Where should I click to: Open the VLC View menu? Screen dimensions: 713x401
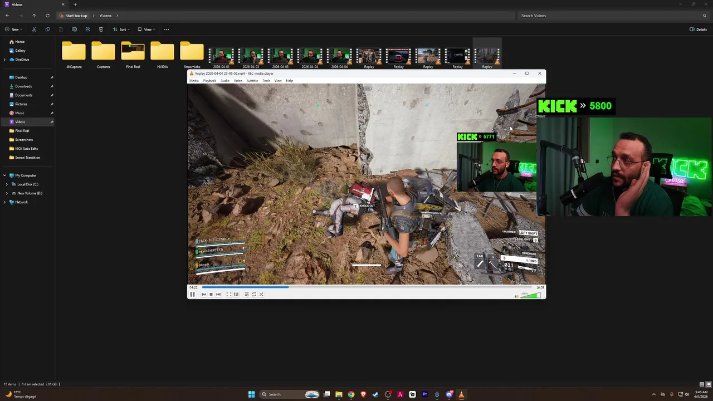click(x=278, y=81)
